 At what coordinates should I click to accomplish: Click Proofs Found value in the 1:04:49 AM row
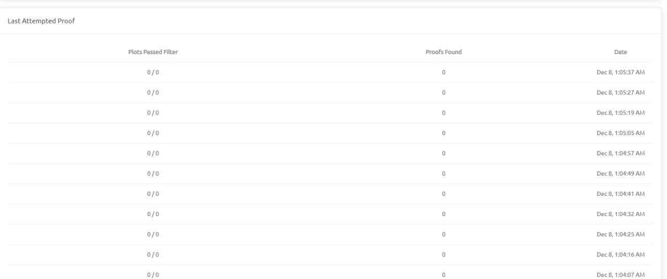click(x=443, y=174)
